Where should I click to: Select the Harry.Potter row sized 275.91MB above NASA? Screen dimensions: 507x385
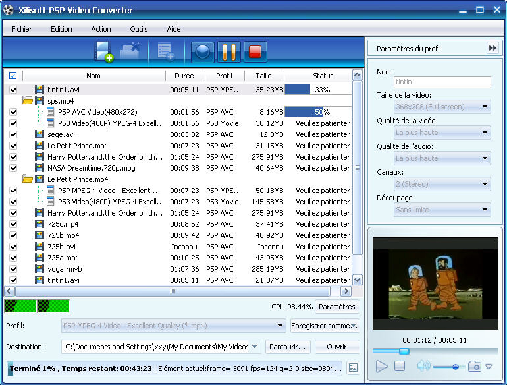[178, 157]
